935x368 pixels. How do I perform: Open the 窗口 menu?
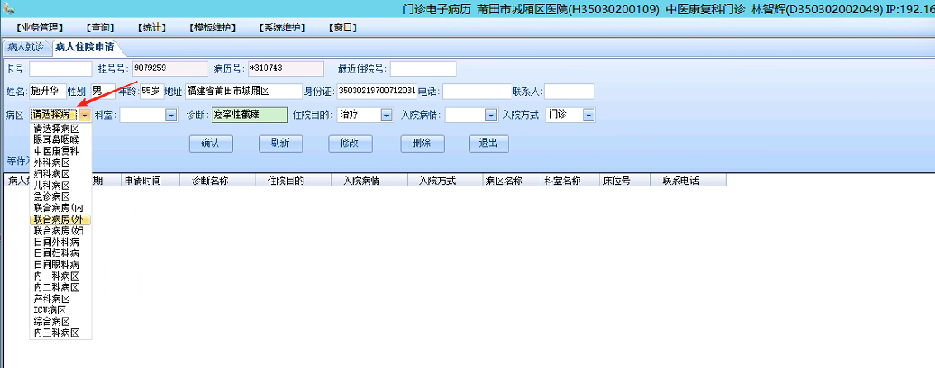click(x=343, y=27)
